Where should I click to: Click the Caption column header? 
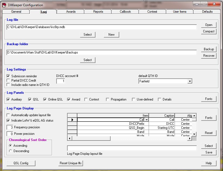162,115
